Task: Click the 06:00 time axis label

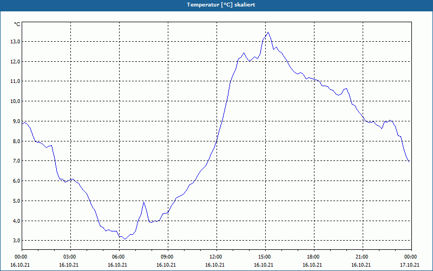Action: (119, 257)
